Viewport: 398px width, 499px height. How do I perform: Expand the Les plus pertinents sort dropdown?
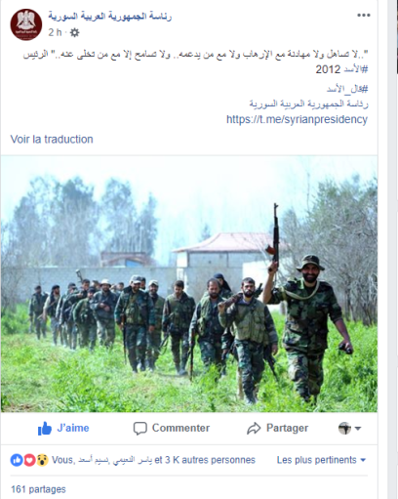(321, 460)
